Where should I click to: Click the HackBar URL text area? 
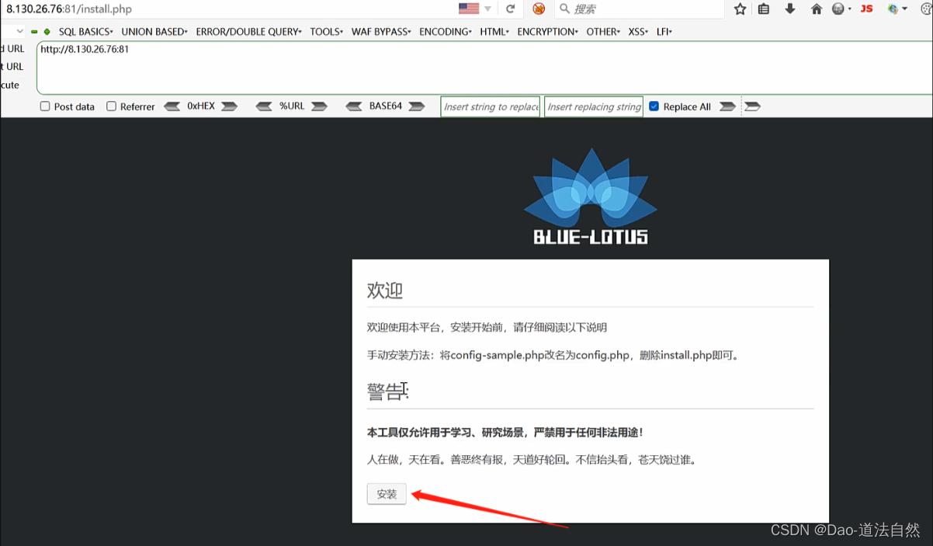(x=484, y=68)
